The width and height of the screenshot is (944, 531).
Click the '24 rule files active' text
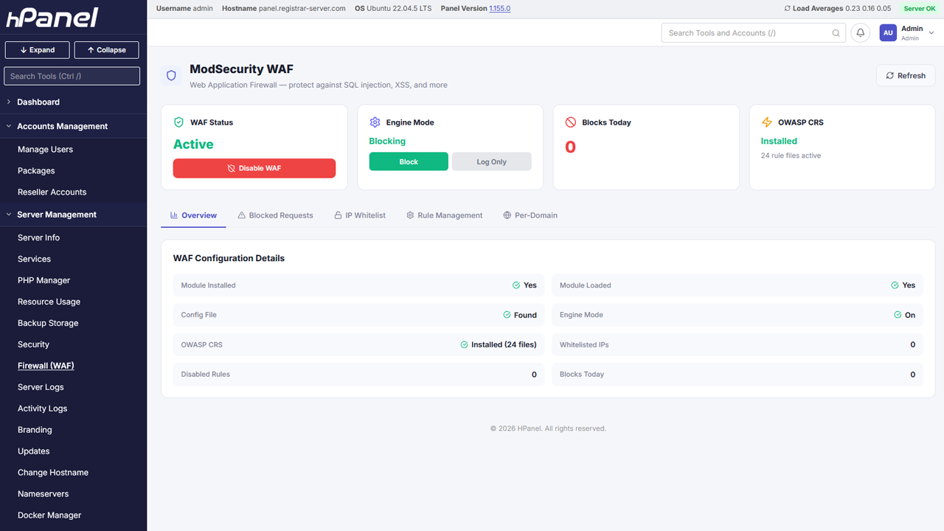coord(791,156)
